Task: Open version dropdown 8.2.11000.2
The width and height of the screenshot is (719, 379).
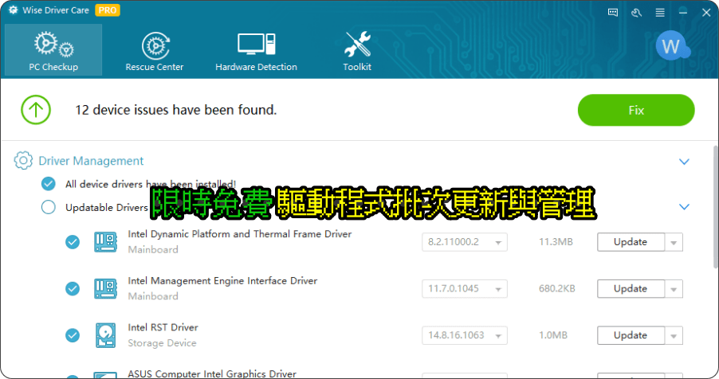Action: (465, 242)
